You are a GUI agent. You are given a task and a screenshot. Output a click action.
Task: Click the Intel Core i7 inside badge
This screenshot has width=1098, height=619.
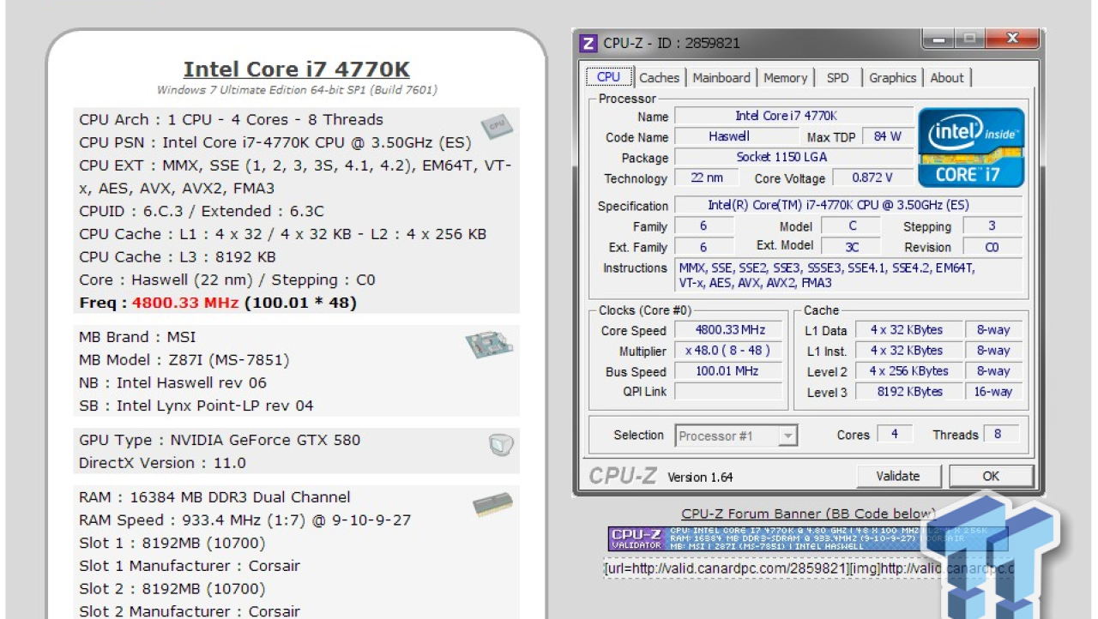[x=971, y=147]
